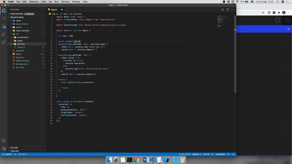Open Google Chrome from the Dock
This screenshot has width=292, height=164.
click(136, 160)
